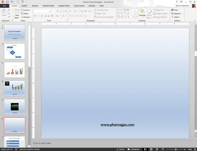Screen dimensions: 197x151
Task: Open the font name combo box
Action: click(x=41, y=11)
